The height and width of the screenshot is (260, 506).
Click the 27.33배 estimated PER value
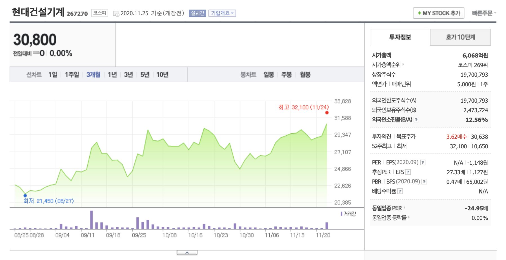pos(456,172)
